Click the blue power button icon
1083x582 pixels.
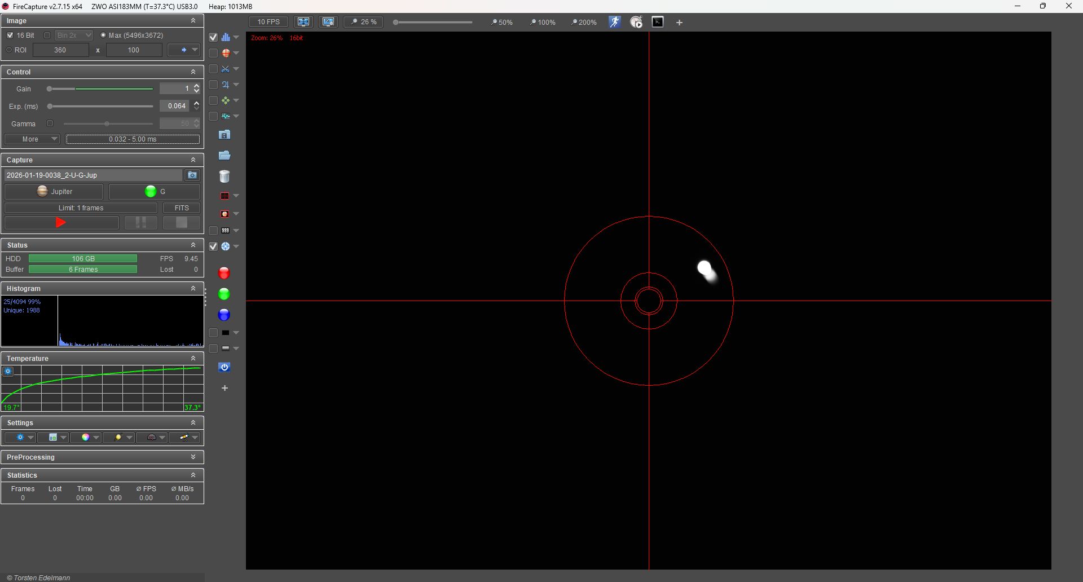[224, 367]
